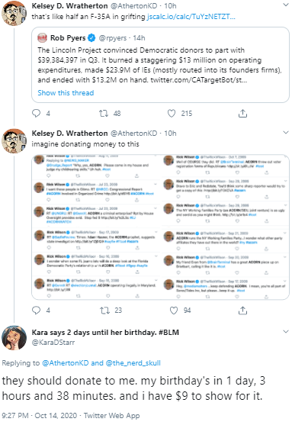Open Rob Pyers quoted tweet
This screenshot has width=292, height=425.
click(160, 65)
